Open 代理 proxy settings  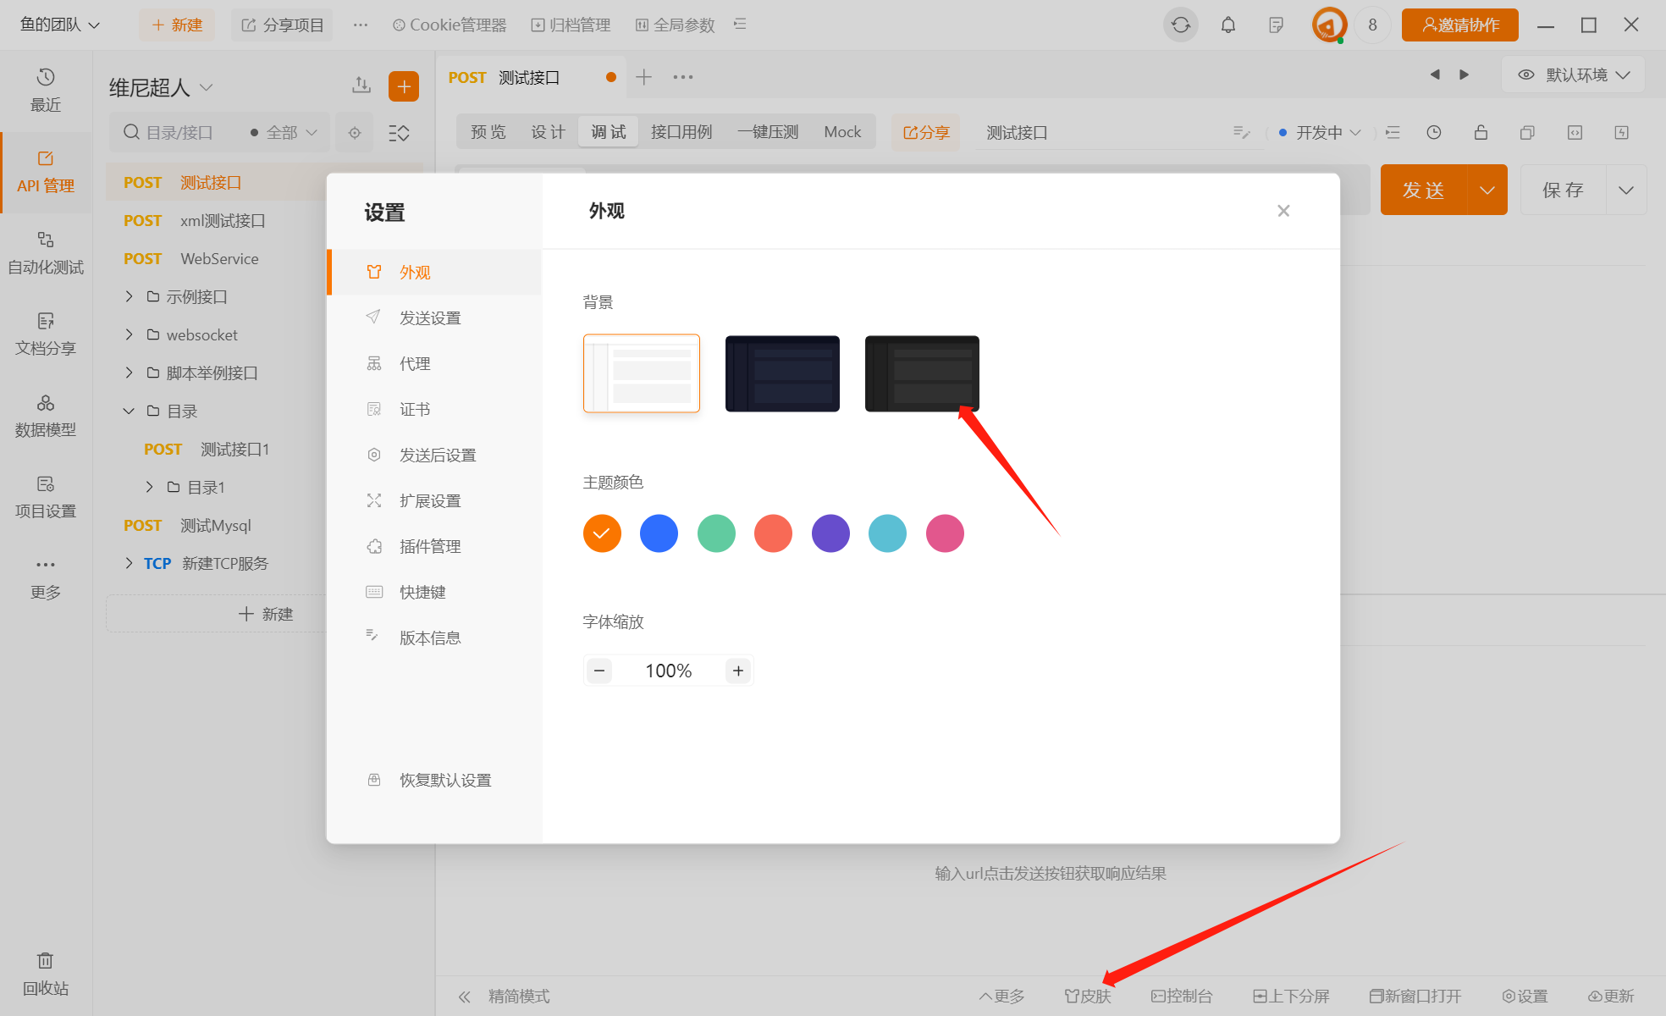435,364
